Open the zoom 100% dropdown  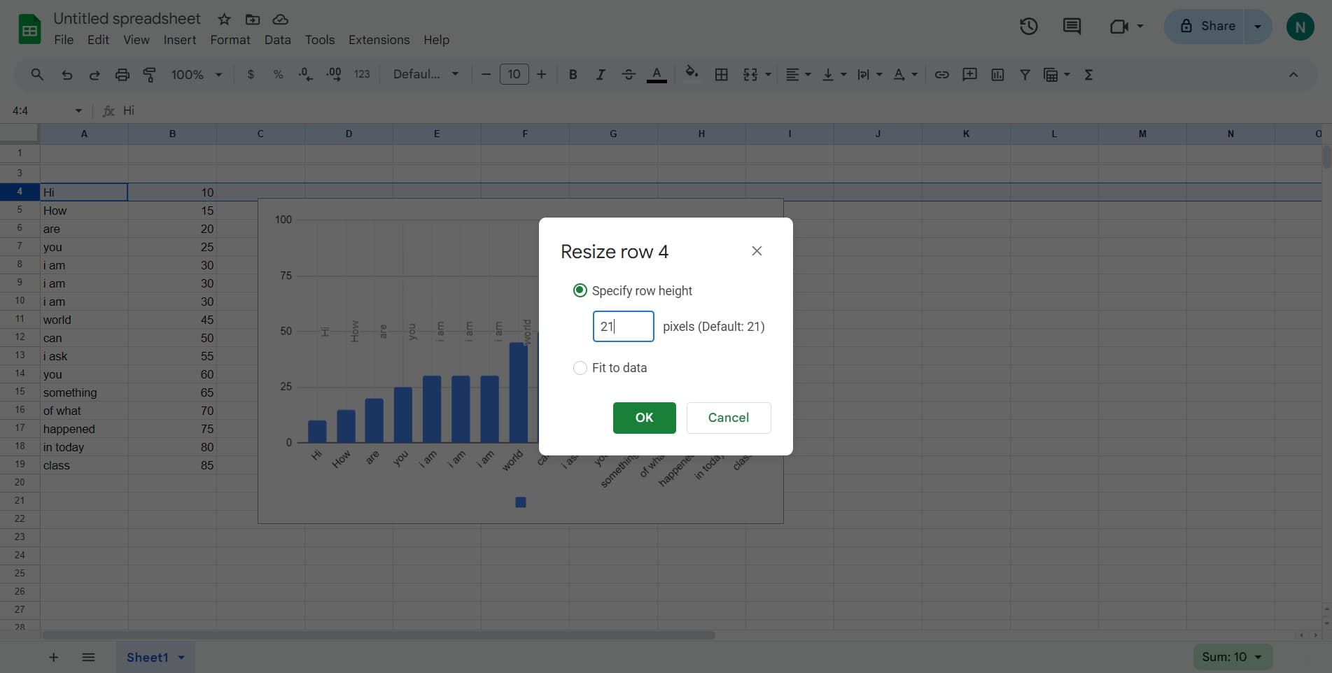[196, 75]
